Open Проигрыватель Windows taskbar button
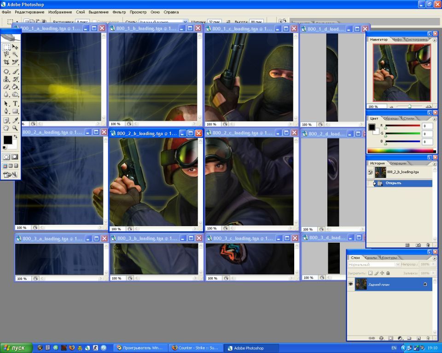 pyautogui.click(x=141, y=348)
